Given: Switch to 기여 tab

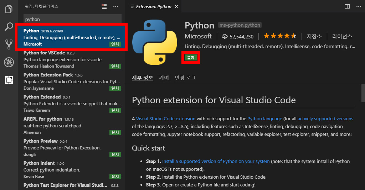Looking at the screenshot, I should coord(164,78).
